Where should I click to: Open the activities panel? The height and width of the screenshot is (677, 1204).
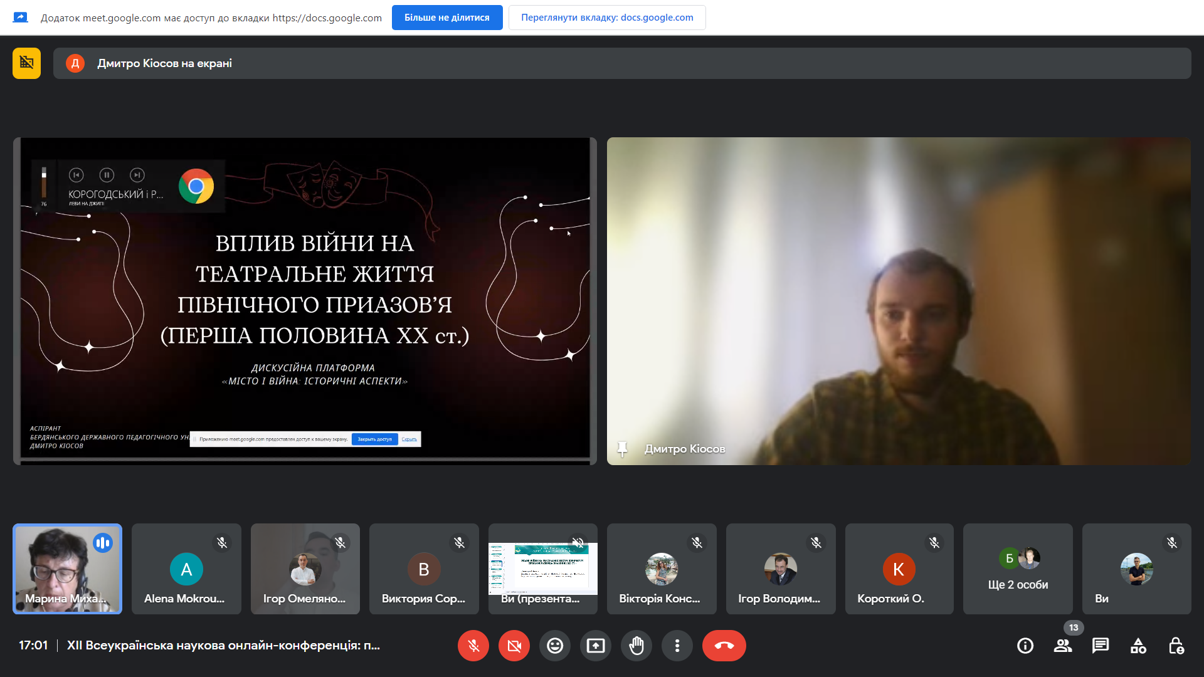pos(1138,646)
